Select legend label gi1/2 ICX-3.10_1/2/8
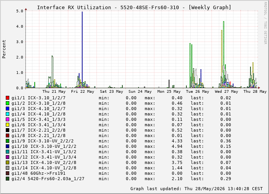 coord(39,103)
